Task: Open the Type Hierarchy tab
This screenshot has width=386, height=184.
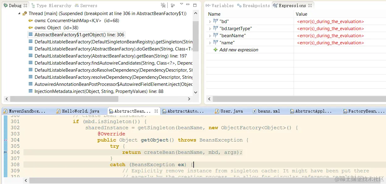Action: coord(51,6)
